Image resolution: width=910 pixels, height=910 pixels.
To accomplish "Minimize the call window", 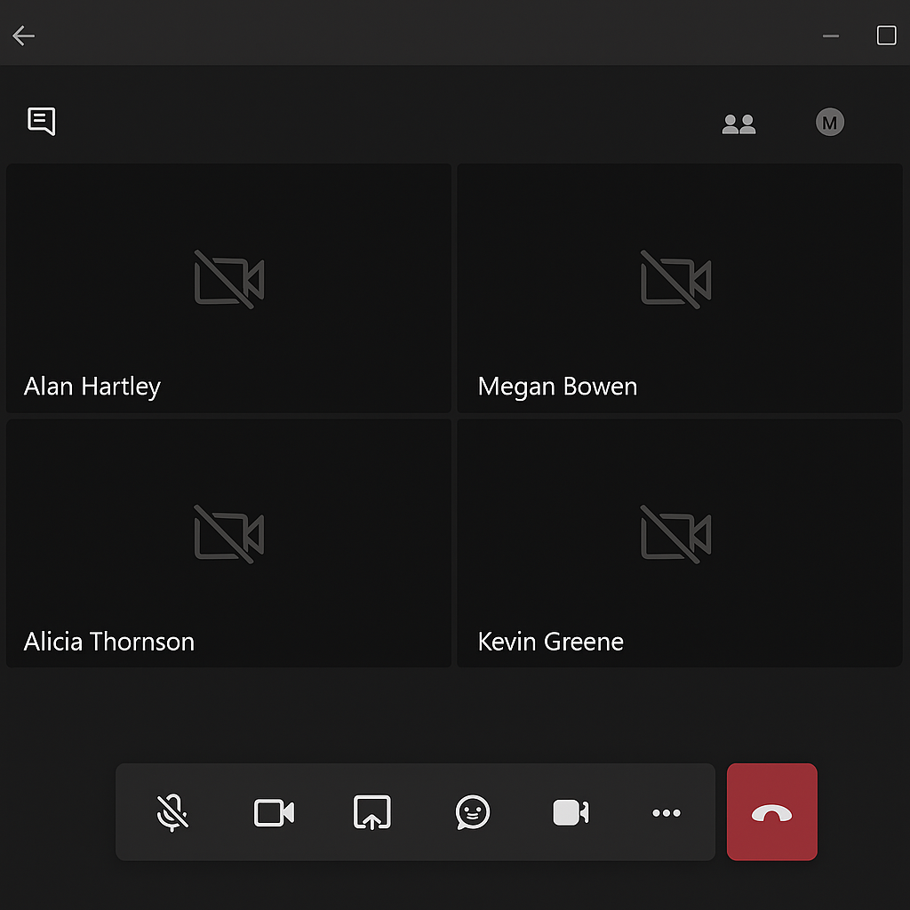I will click(x=831, y=36).
